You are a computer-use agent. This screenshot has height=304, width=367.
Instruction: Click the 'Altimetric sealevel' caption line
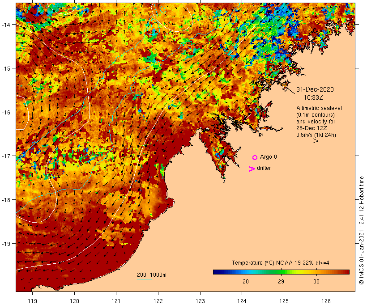tap(319, 108)
